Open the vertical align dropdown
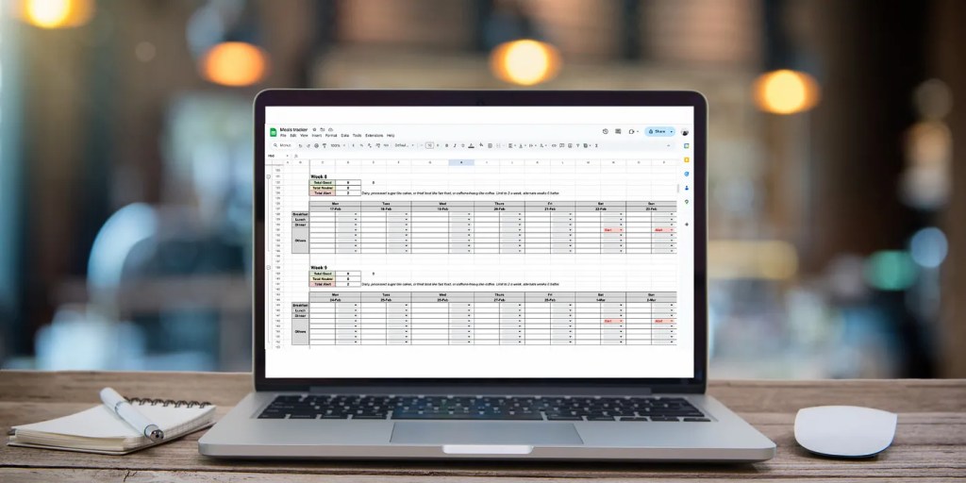This screenshot has width=966, height=483. pyautogui.click(x=523, y=145)
